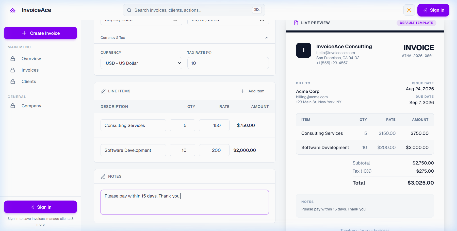
Task: Click the ⌘K shortcut badge
Action: (x=257, y=10)
